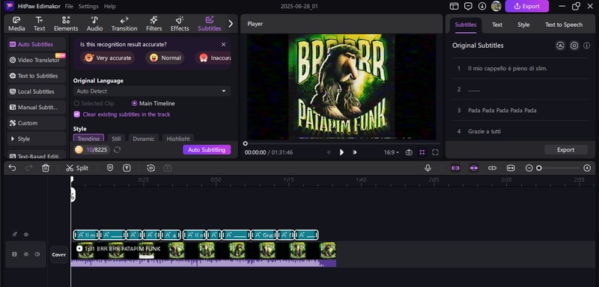This screenshot has height=287, width=599.
Task: Click the player progress bar handle
Action: pyautogui.click(x=246, y=143)
